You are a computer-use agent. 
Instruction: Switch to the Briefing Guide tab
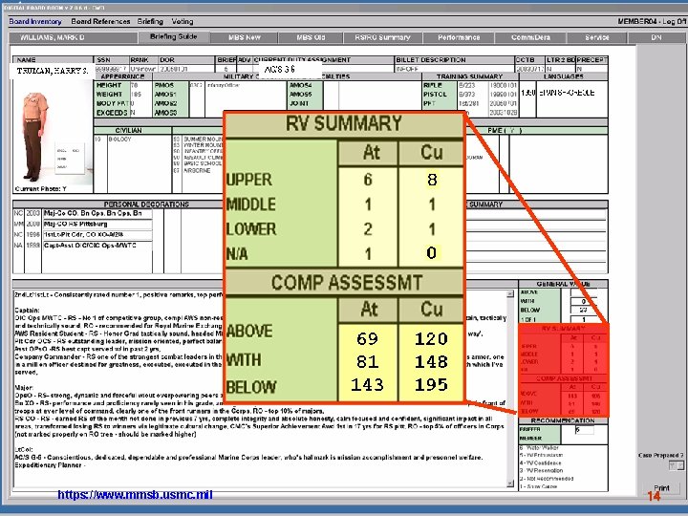[173, 37]
